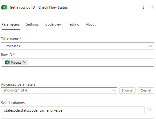Click the Table name label
Screen dimensions: 156x119
tap(10, 39)
